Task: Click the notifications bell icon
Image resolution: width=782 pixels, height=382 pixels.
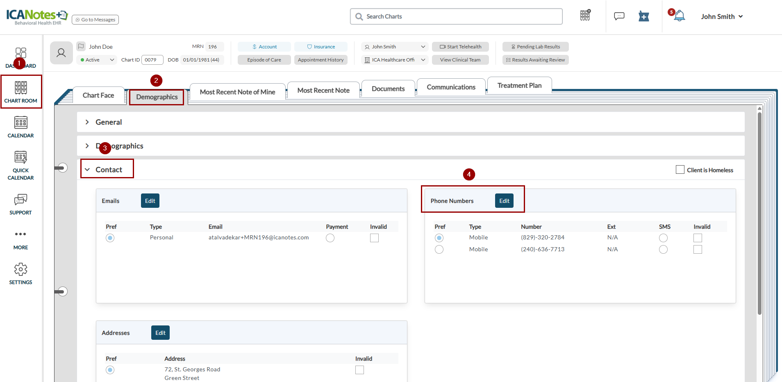Action: pos(679,16)
